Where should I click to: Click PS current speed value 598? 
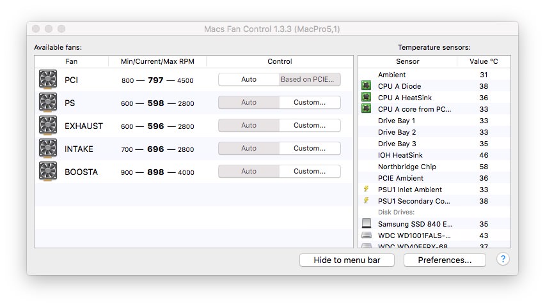155,103
